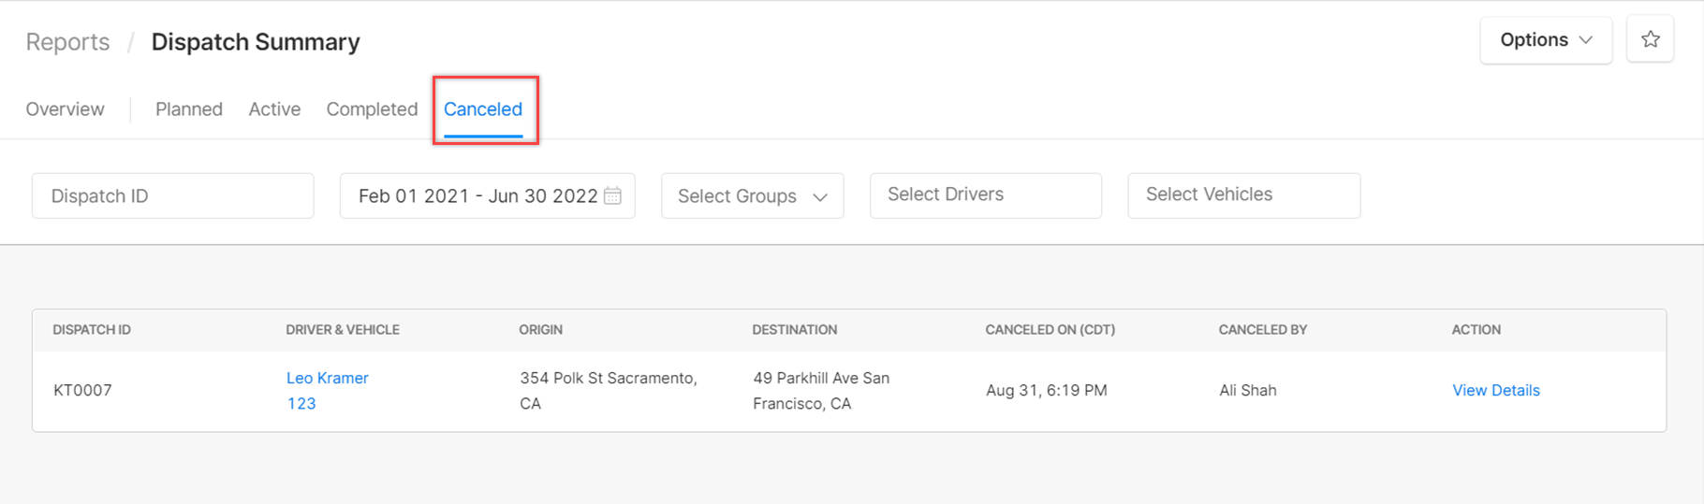Open driver Leo Kramer link
The width and height of the screenshot is (1704, 504).
click(327, 378)
